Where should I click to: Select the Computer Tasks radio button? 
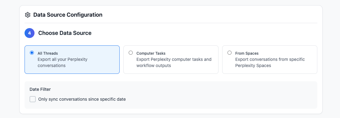pos(131,53)
